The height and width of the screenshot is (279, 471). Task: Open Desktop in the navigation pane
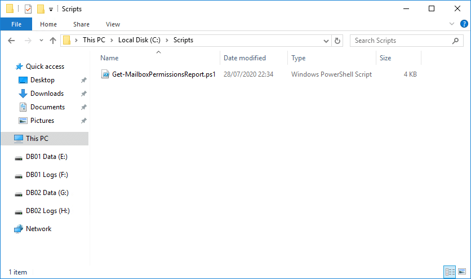pyautogui.click(x=42, y=80)
